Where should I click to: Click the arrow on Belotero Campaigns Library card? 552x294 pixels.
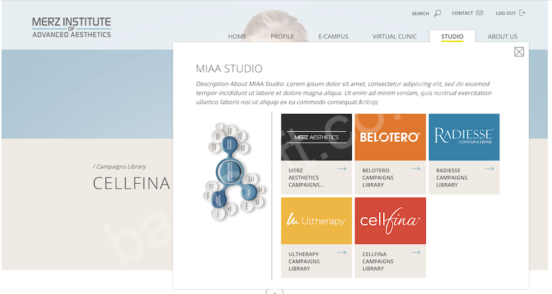[416, 169]
